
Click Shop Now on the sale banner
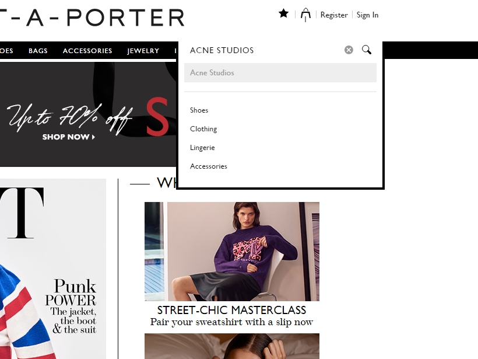69,137
